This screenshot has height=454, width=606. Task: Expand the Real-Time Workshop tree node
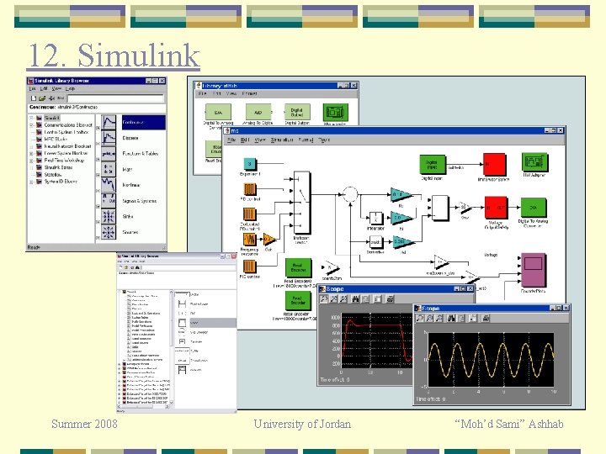click(x=32, y=161)
